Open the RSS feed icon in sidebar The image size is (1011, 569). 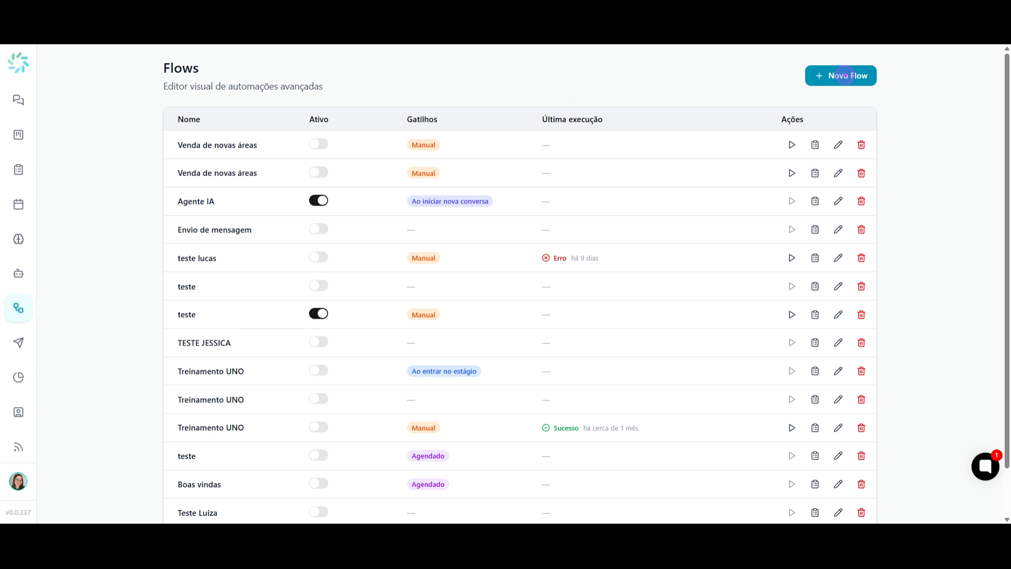[x=18, y=447]
